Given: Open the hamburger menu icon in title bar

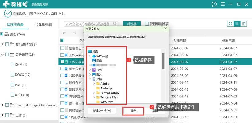Looking at the screenshot, I should click(223, 4).
